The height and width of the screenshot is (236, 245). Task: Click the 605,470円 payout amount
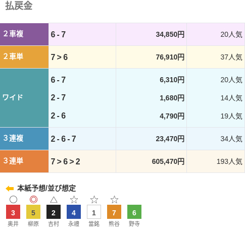[168, 161]
